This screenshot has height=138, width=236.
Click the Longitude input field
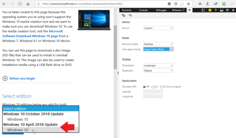tap(153, 96)
